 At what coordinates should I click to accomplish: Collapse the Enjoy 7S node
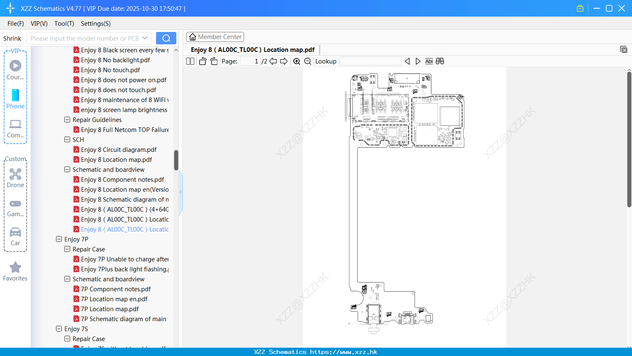59,329
